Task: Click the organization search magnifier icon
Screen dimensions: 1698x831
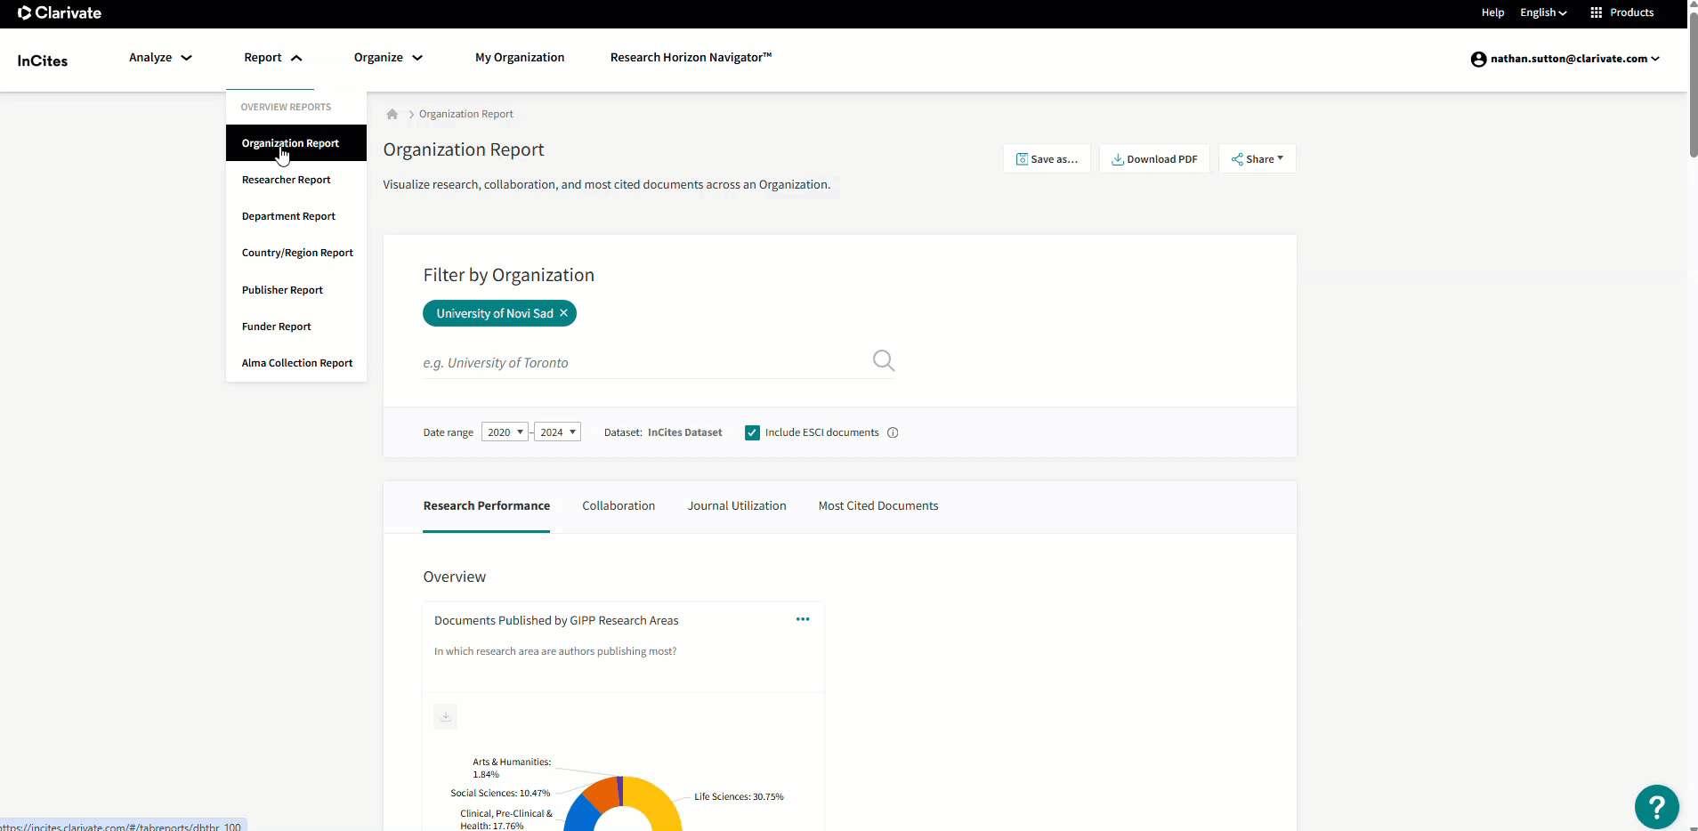Action: [x=884, y=360]
